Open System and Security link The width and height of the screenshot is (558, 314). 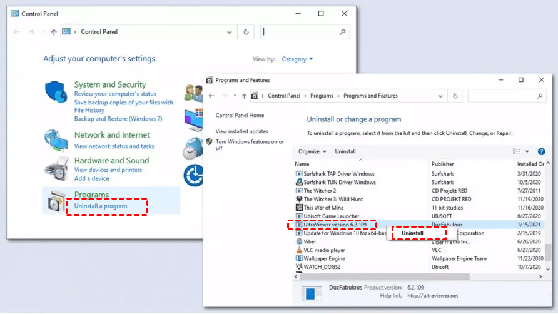(x=110, y=84)
